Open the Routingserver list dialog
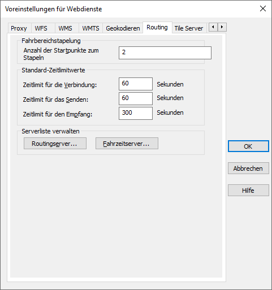 [55, 144]
